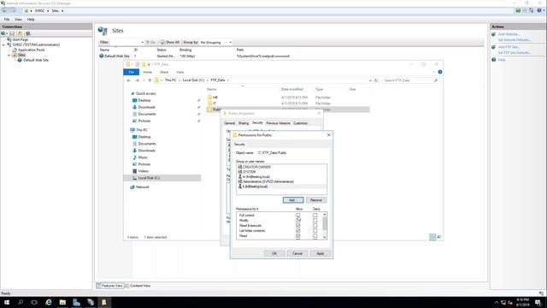Image resolution: width=547 pixels, height=308 pixels.
Task: Tick Deny checkbox for Modify permission
Action: 315,221
